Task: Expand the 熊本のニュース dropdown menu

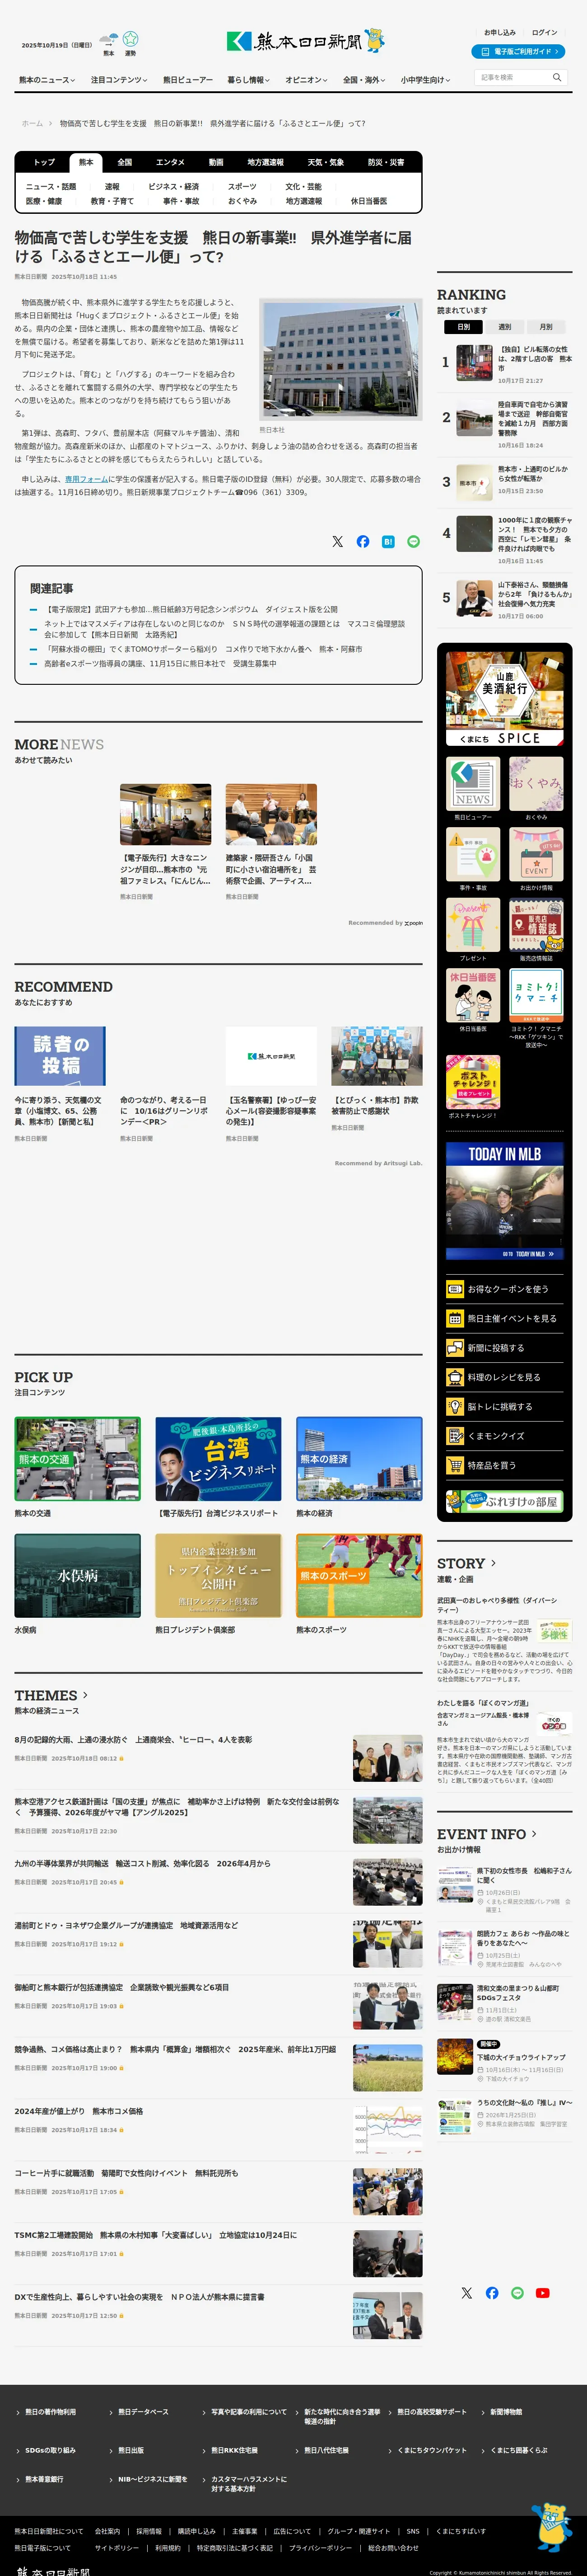Action: 47,80
